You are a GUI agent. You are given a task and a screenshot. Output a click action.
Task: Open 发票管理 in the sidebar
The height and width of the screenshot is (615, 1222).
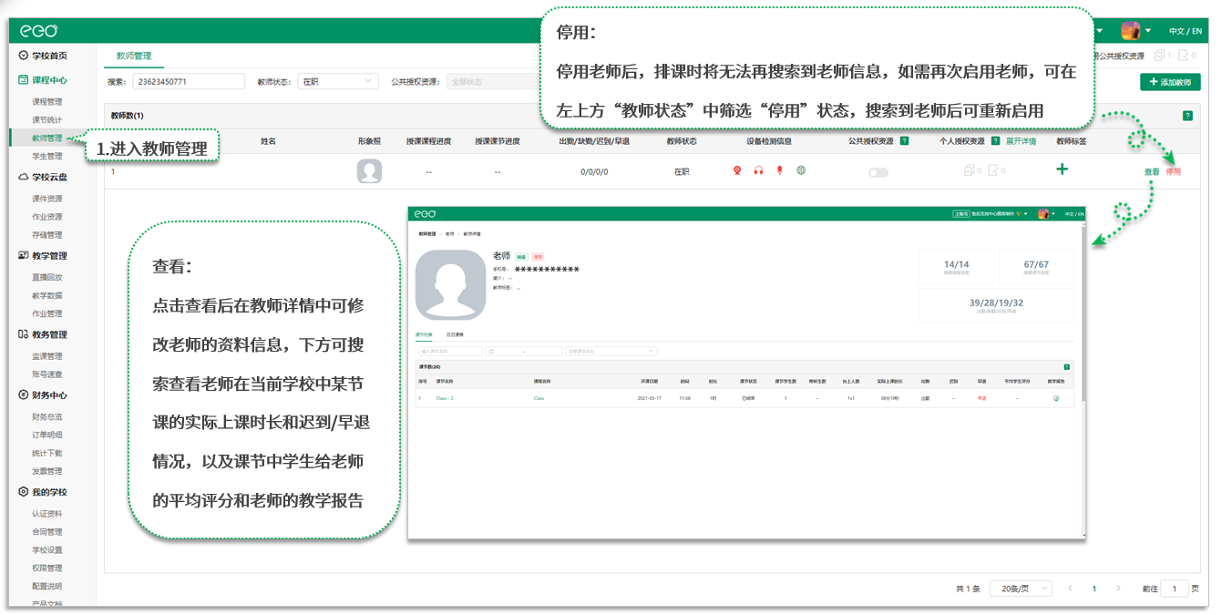coord(47,471)
